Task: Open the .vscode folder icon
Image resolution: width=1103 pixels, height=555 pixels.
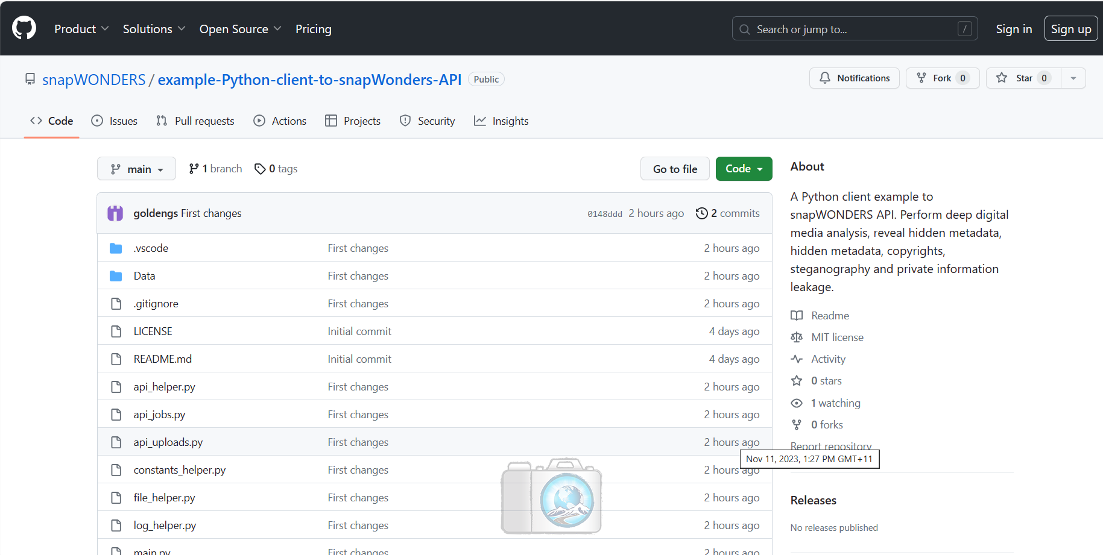Action: point(116,248)
